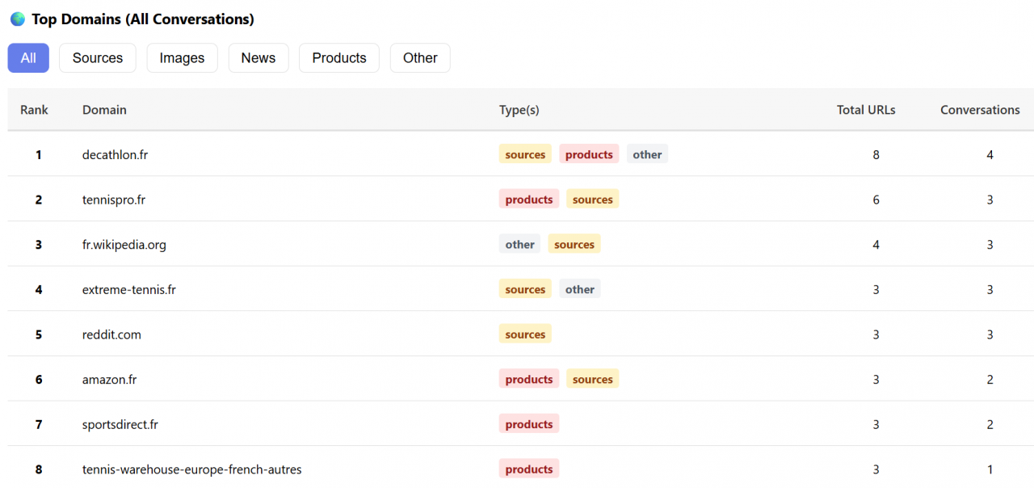
Task: Open the News filter tab
Action: [x=258, y=58]
